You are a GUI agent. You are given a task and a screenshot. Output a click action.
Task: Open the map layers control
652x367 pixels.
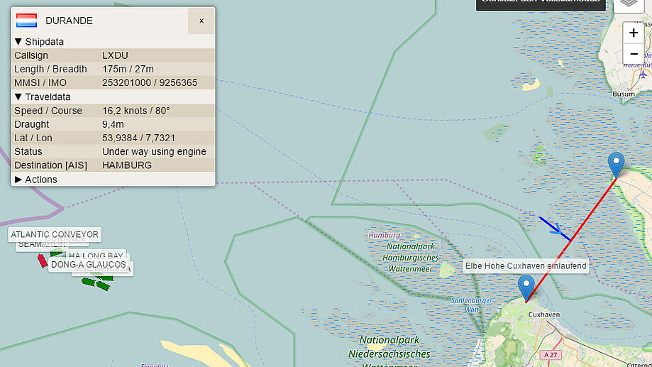(629, 4)
